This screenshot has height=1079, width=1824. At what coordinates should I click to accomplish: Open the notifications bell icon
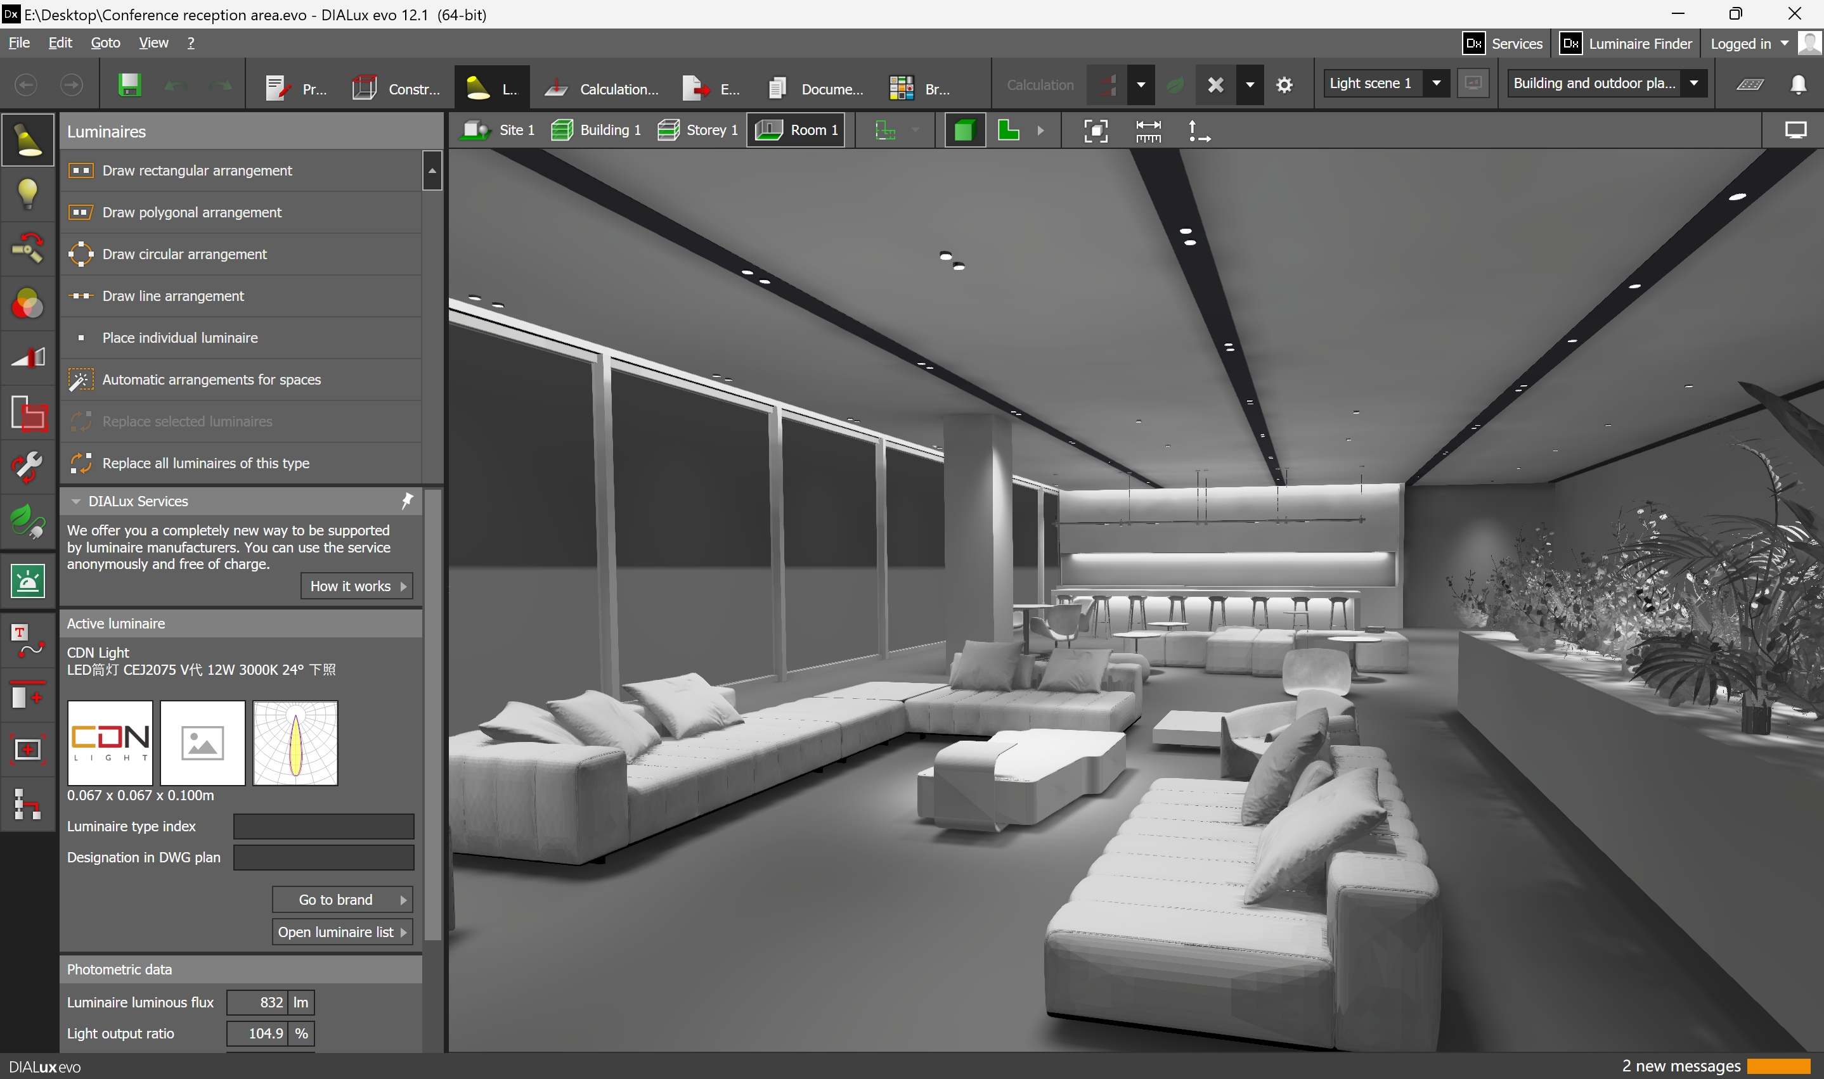coord(1798,85)
